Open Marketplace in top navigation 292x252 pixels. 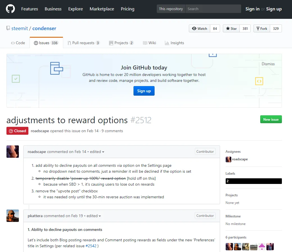[x=102, y=9]
